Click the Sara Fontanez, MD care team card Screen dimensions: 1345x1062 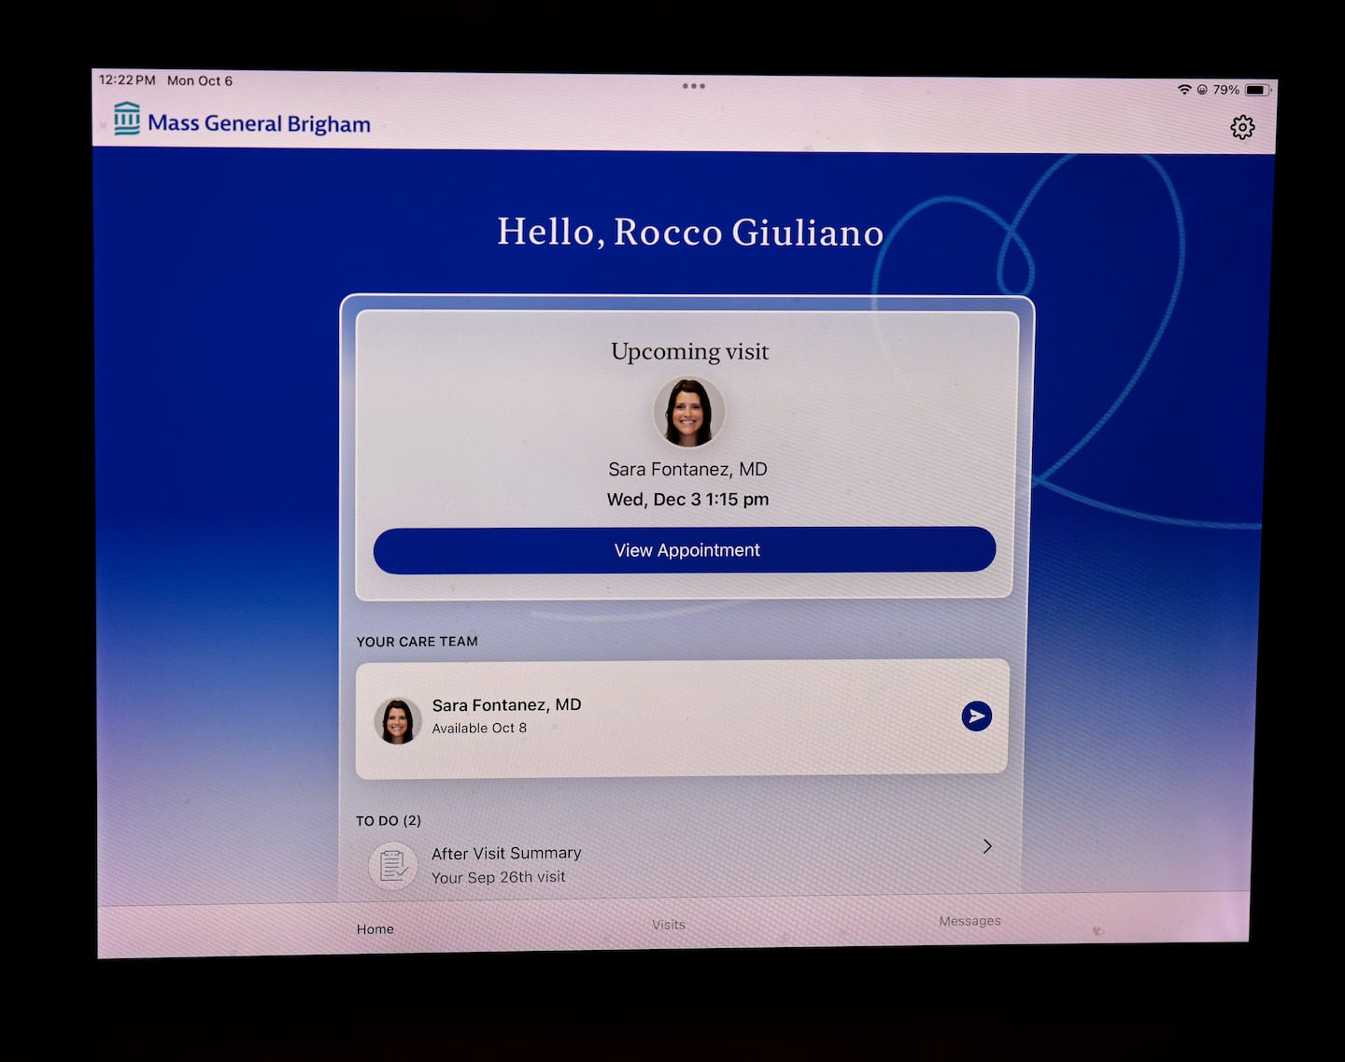click(654, 716)
